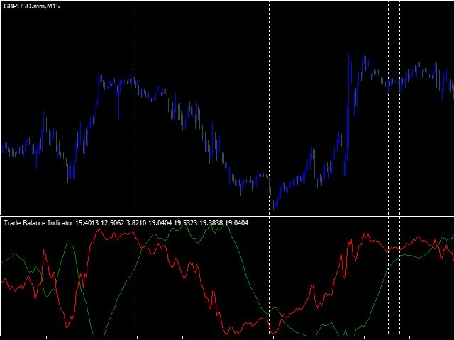Click the GBPUSD.mm,M15 chart symbol label
454x340 pixels.
31,6
